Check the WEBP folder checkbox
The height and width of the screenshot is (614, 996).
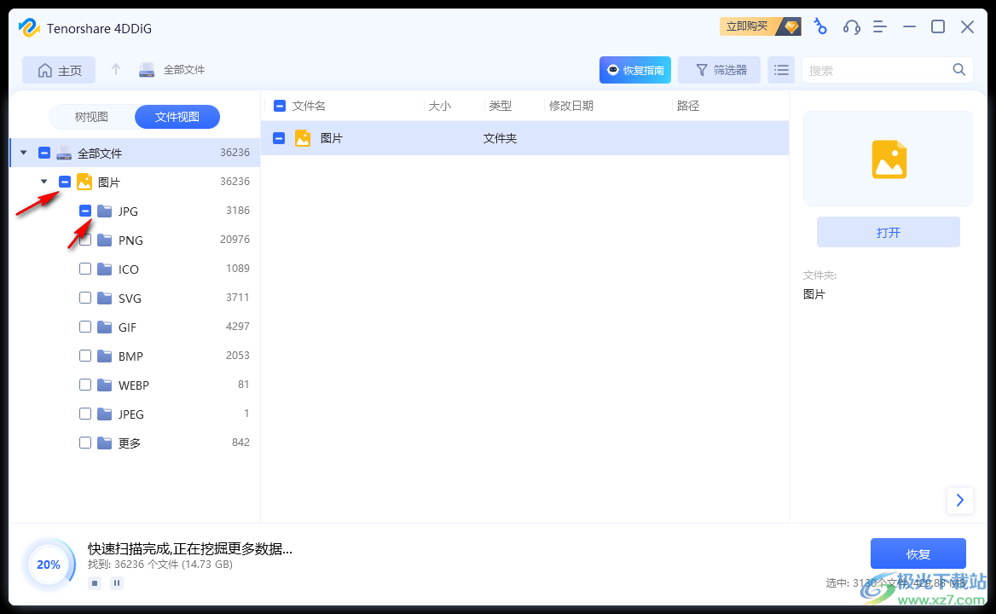[85, 385]
